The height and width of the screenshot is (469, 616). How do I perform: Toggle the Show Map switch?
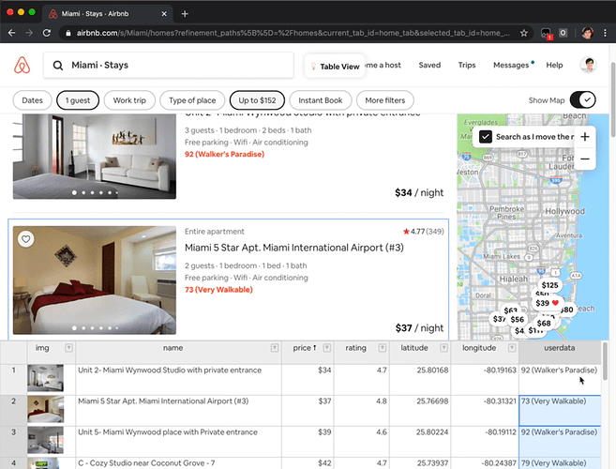tap(582, 99)
